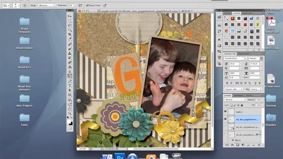Hide the top layer via eye icon
The height and width of the screenshot is (159, 283).
tap(225, 112)
